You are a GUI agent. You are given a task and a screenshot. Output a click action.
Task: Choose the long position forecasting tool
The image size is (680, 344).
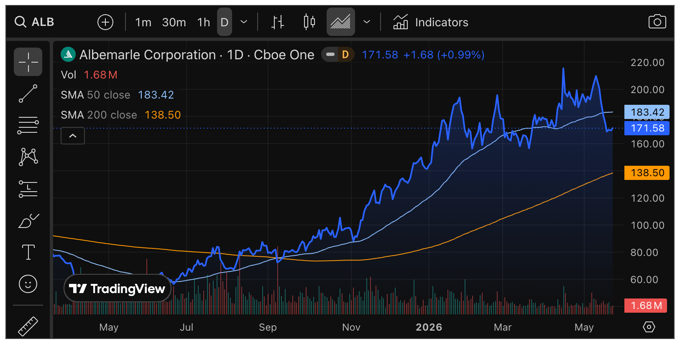28,189
